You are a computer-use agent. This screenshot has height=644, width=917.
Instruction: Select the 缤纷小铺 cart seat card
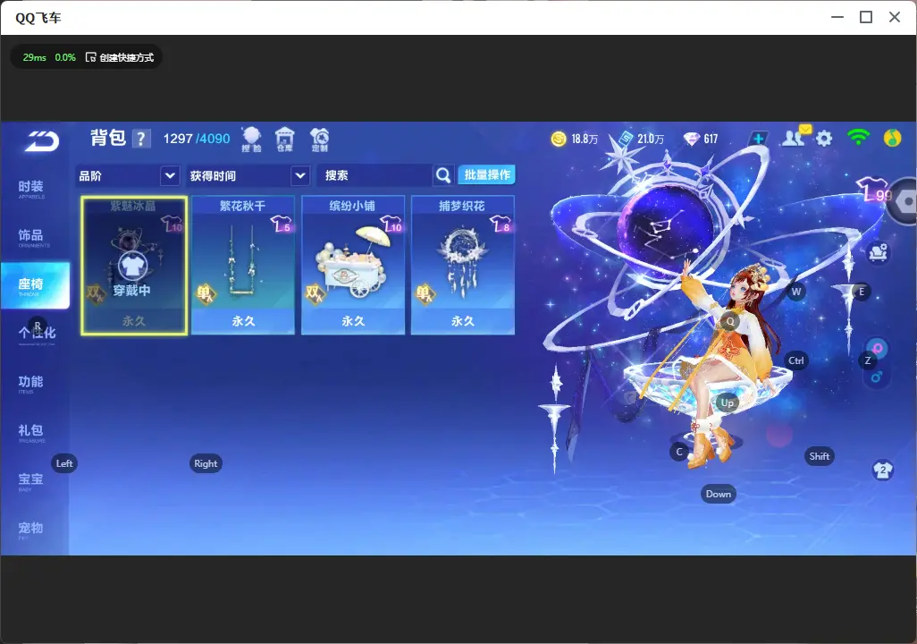tap(353, 266)
